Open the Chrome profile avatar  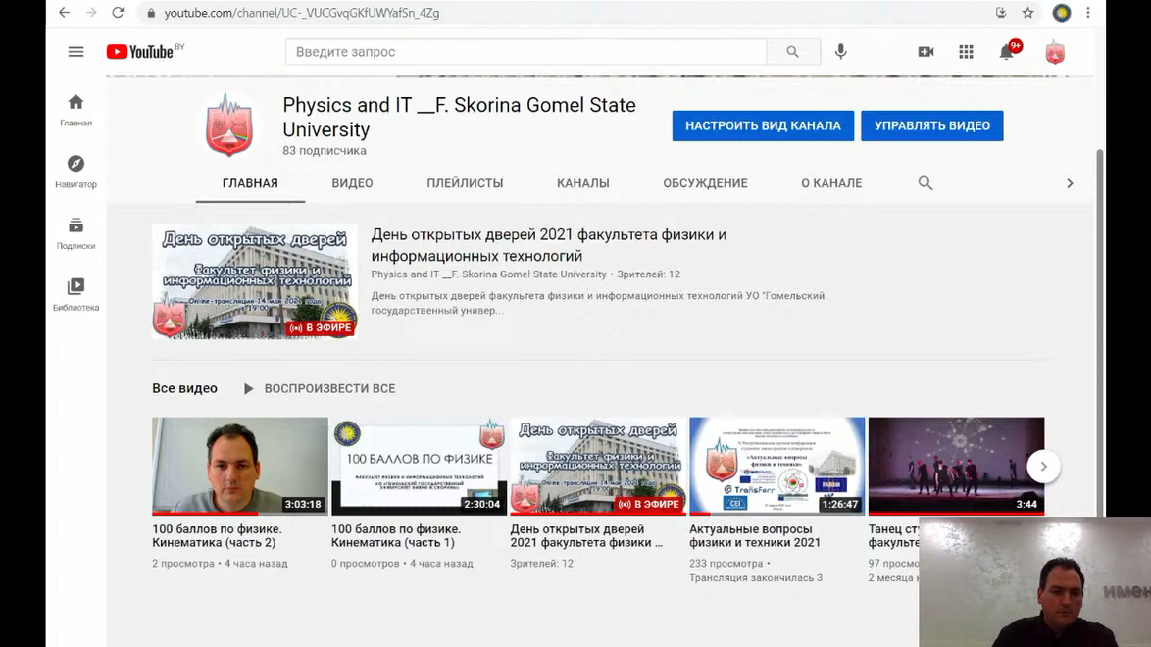click(1062, 13)
